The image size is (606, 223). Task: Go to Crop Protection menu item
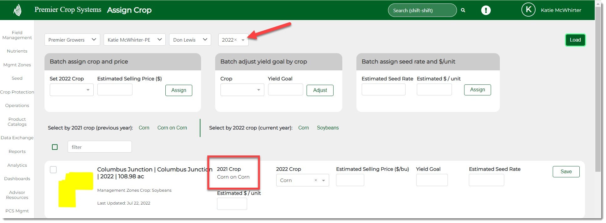pos(17,92)
